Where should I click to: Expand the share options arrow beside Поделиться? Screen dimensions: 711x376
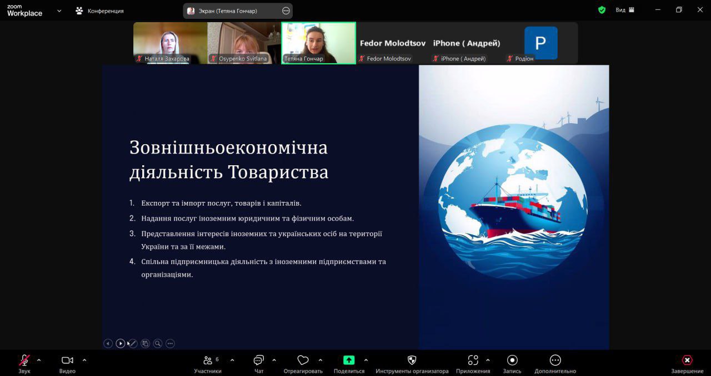[366, 360]
